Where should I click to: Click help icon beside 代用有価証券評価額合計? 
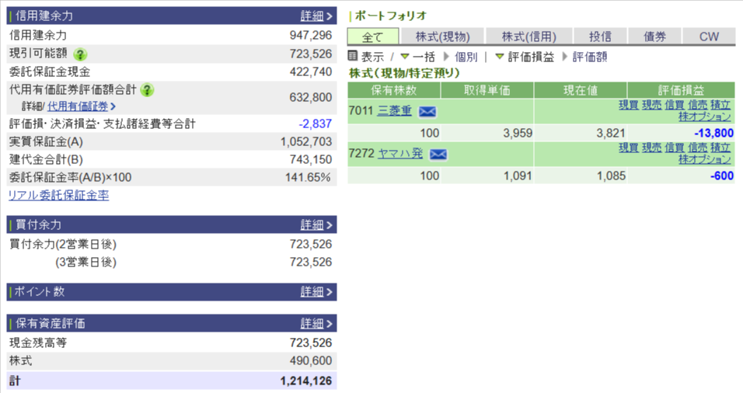pyautogui.click(x=148, y=89)
